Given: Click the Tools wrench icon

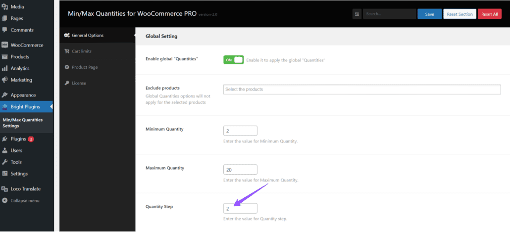Looking at the screenshot, I should pyautogui.click(x=5, y=162).
